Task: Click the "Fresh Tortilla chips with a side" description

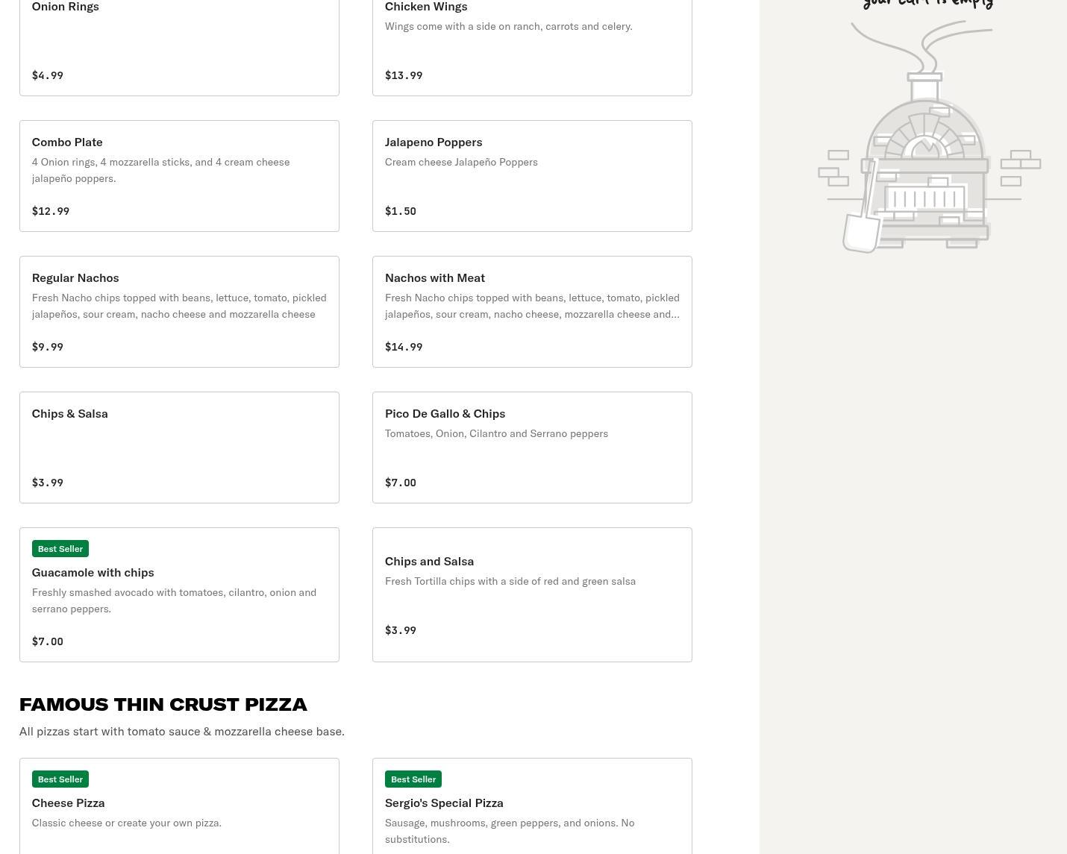Action: point(510,581)
